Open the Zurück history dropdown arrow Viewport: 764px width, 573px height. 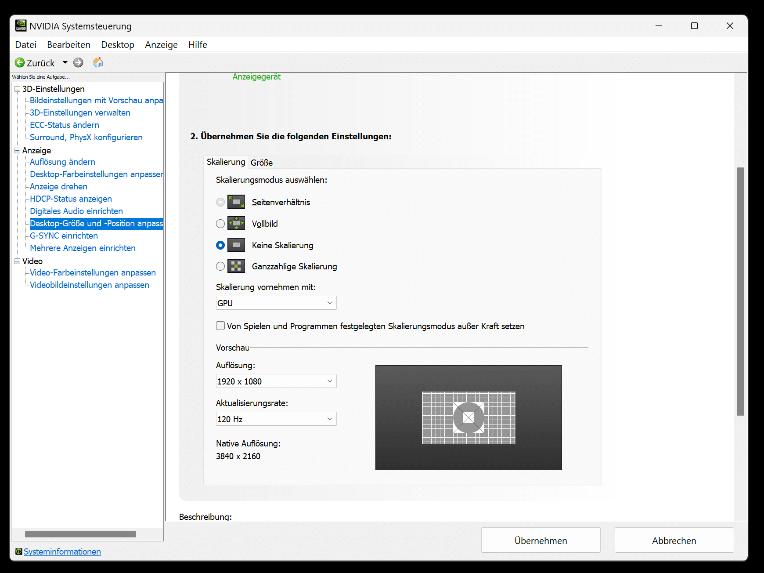point(65,62)
